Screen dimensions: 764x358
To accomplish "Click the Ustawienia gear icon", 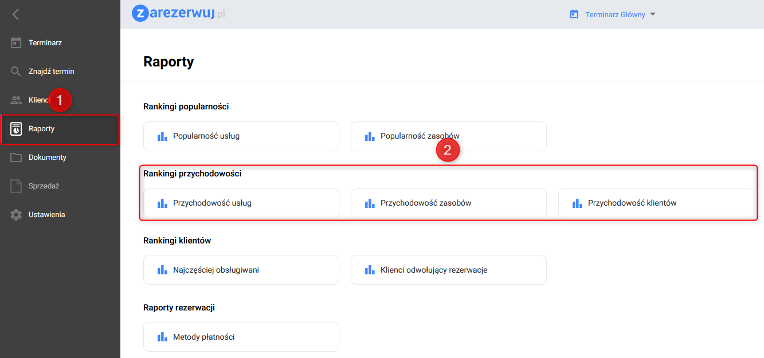I will pos(16,215).
